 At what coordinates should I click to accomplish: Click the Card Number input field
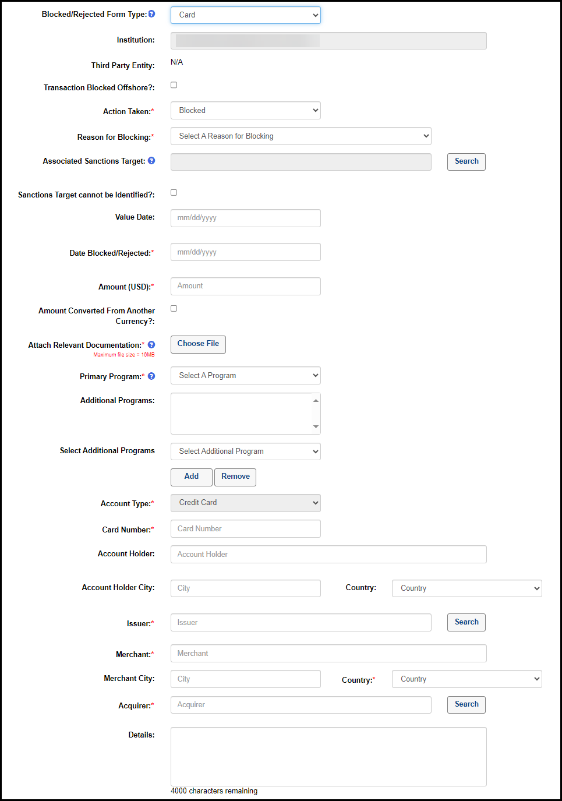tap(245, 529)
